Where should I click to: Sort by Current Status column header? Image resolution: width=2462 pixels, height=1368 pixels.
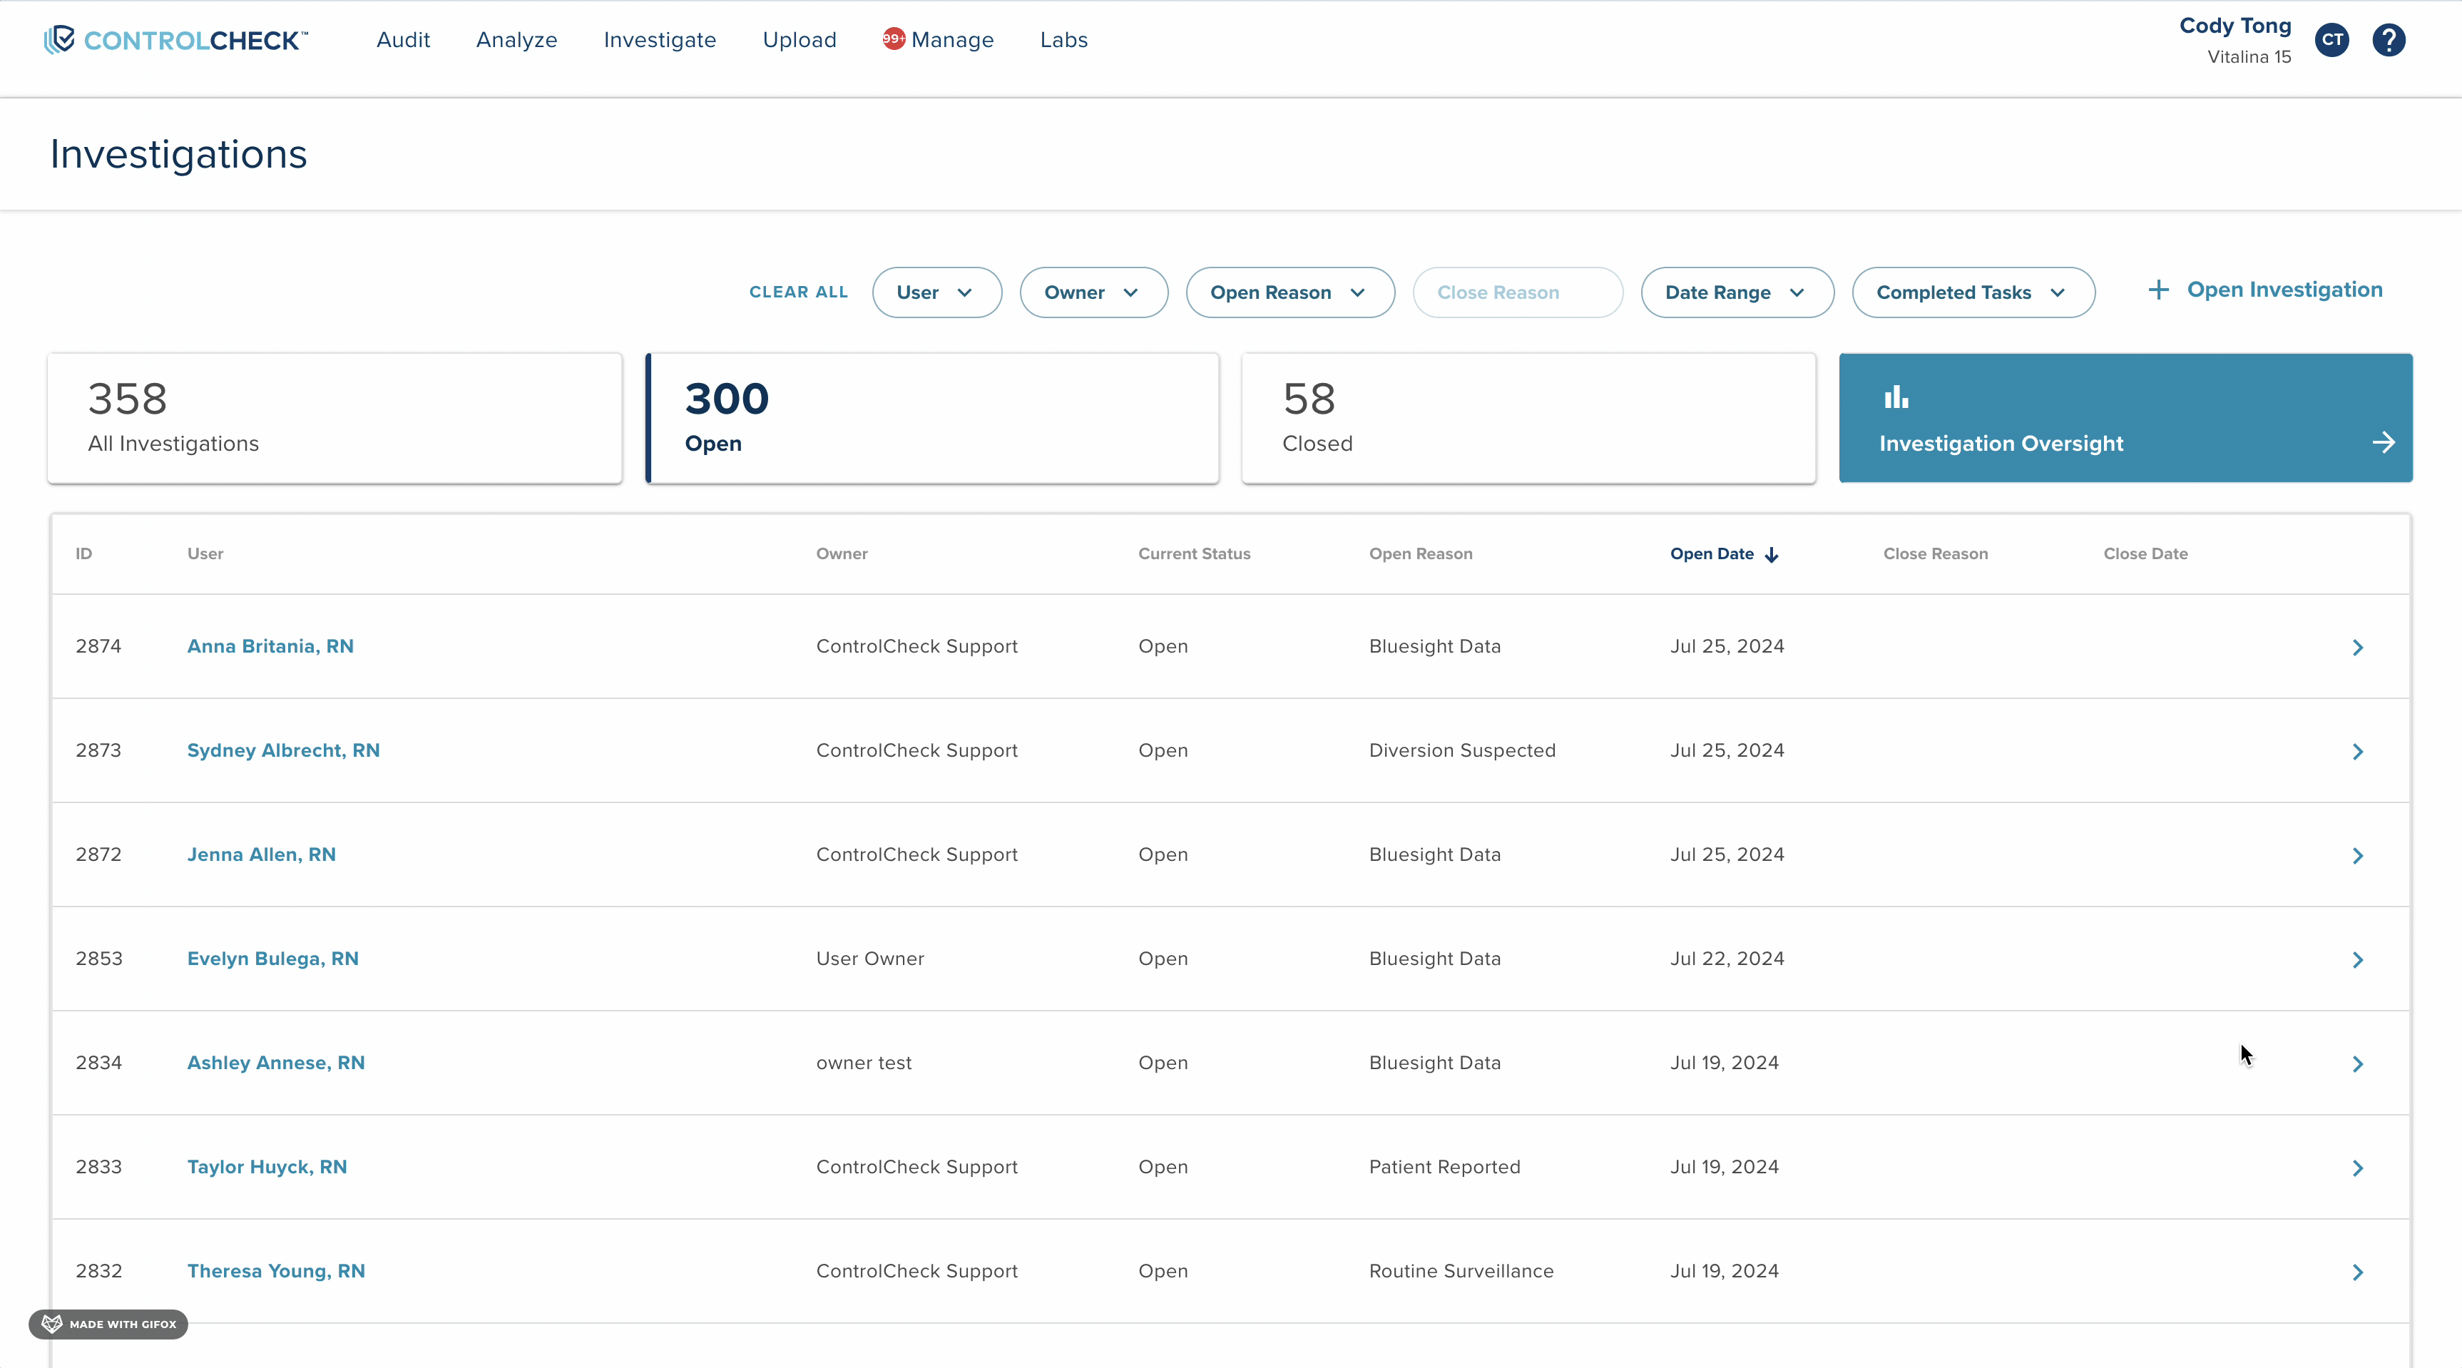coord(1194,553)
